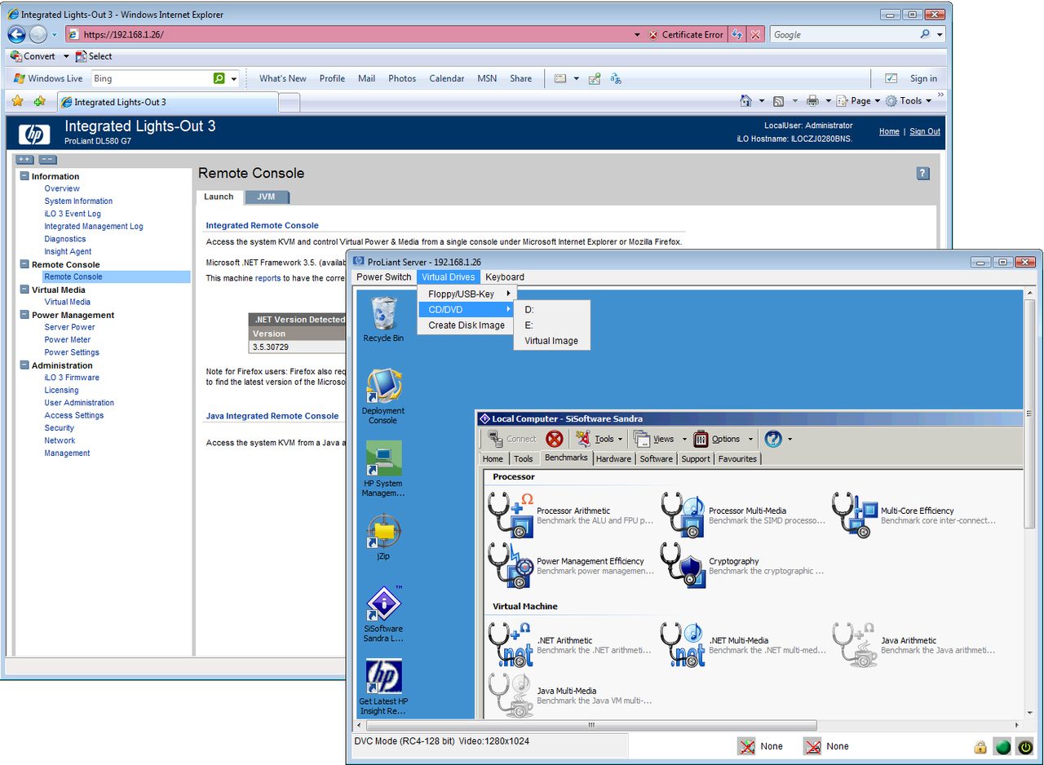Open the iLO help question mark icon
1044x765 pixels.
pyautogui.click(x=922, y=173)
